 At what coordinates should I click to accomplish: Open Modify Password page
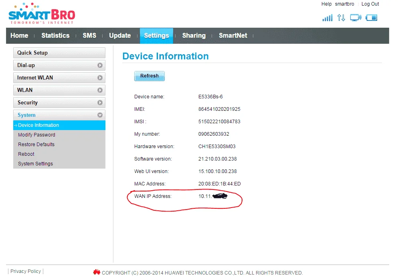[x=36, y=135]
